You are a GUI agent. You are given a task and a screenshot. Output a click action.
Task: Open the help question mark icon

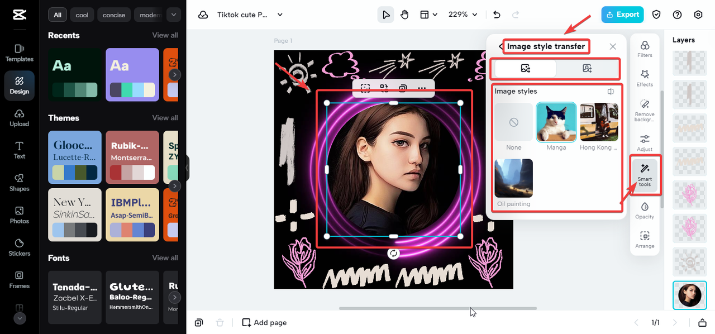pos(678,15)
